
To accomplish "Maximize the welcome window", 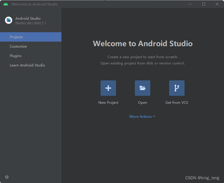I will click(204, 4).
